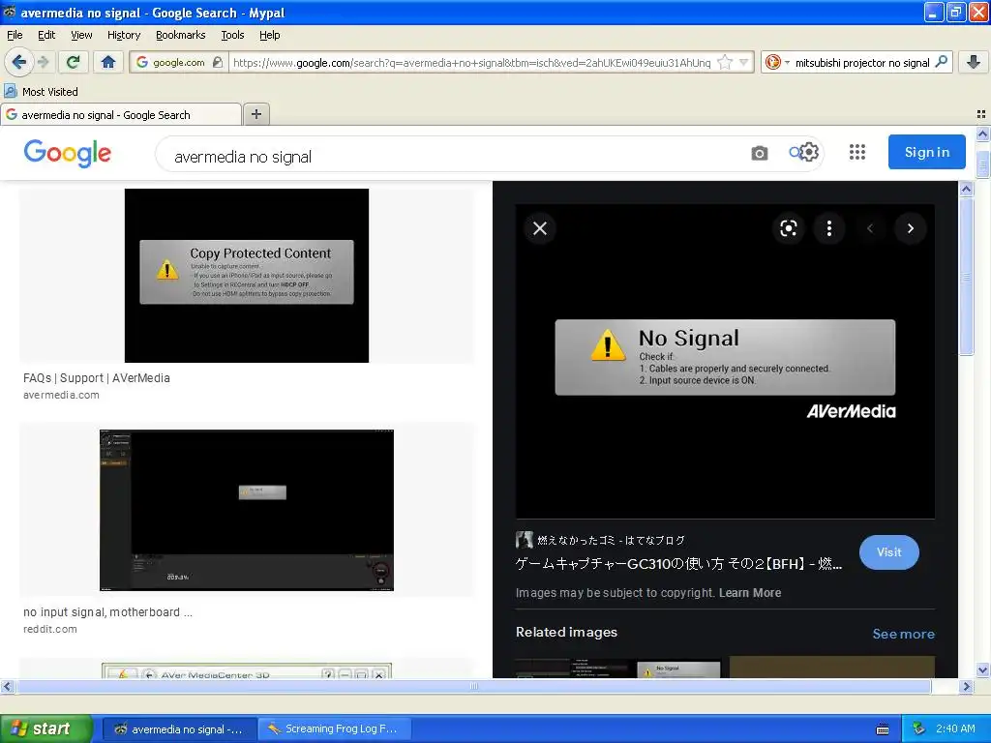This screenshot has width=991, height=743.
Task: Open the View menu
Action: [x=81, y=35]
